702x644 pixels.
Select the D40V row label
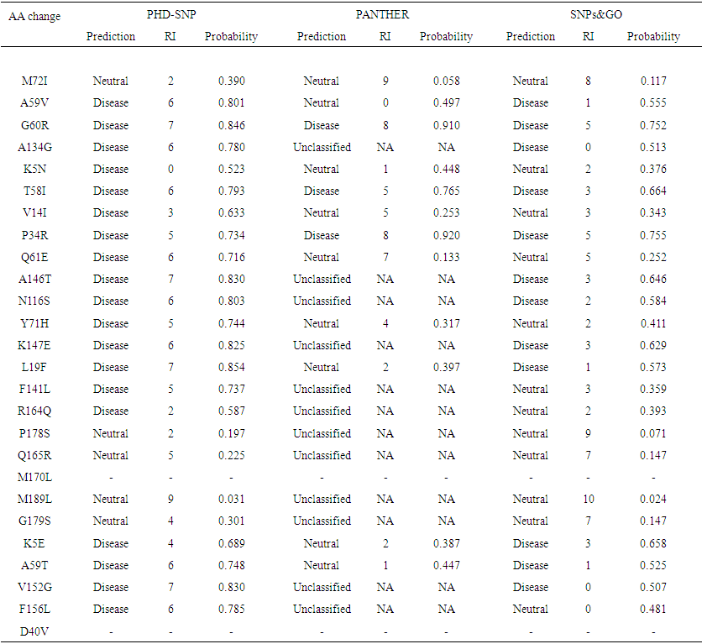click(x=34, y=631)
